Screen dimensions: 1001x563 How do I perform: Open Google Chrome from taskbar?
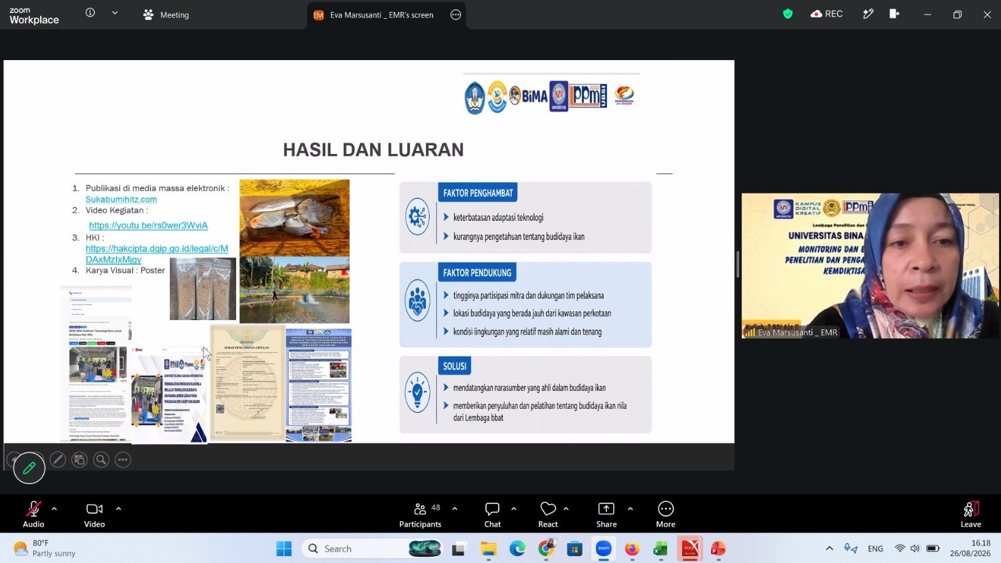click(x=546, y=549)
